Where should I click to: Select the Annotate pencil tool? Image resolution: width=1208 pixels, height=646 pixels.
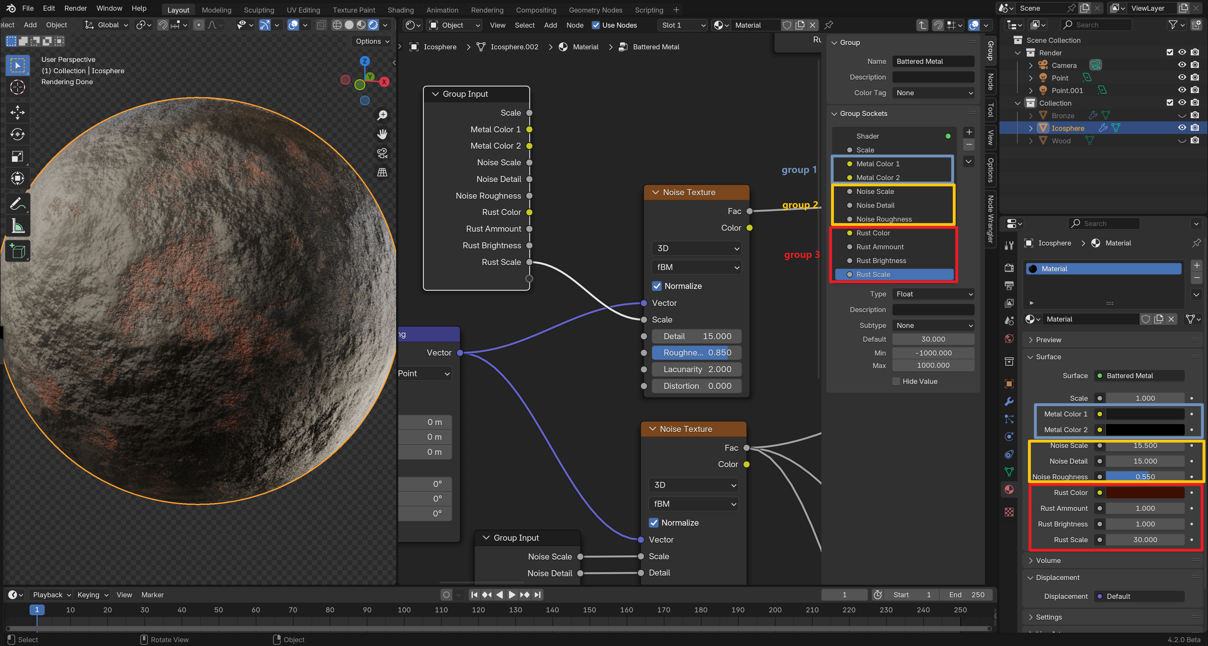click(x=17, y=204)
